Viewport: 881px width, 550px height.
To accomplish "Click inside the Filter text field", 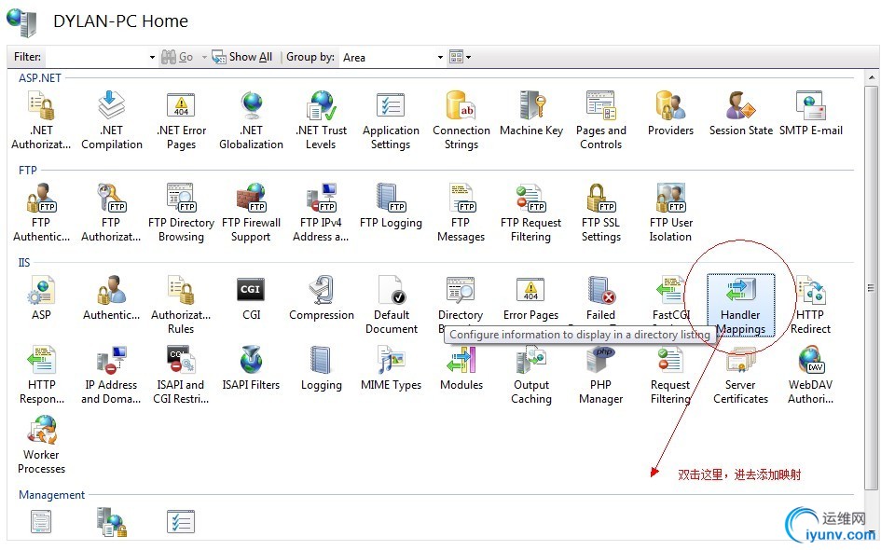I will tap(95, 57).
